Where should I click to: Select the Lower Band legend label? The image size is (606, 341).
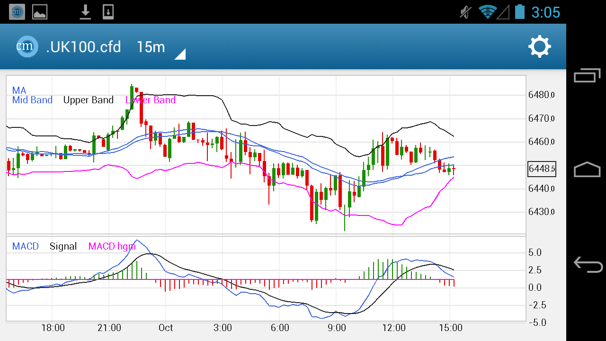pyautogui.click(x=151, y=100)
